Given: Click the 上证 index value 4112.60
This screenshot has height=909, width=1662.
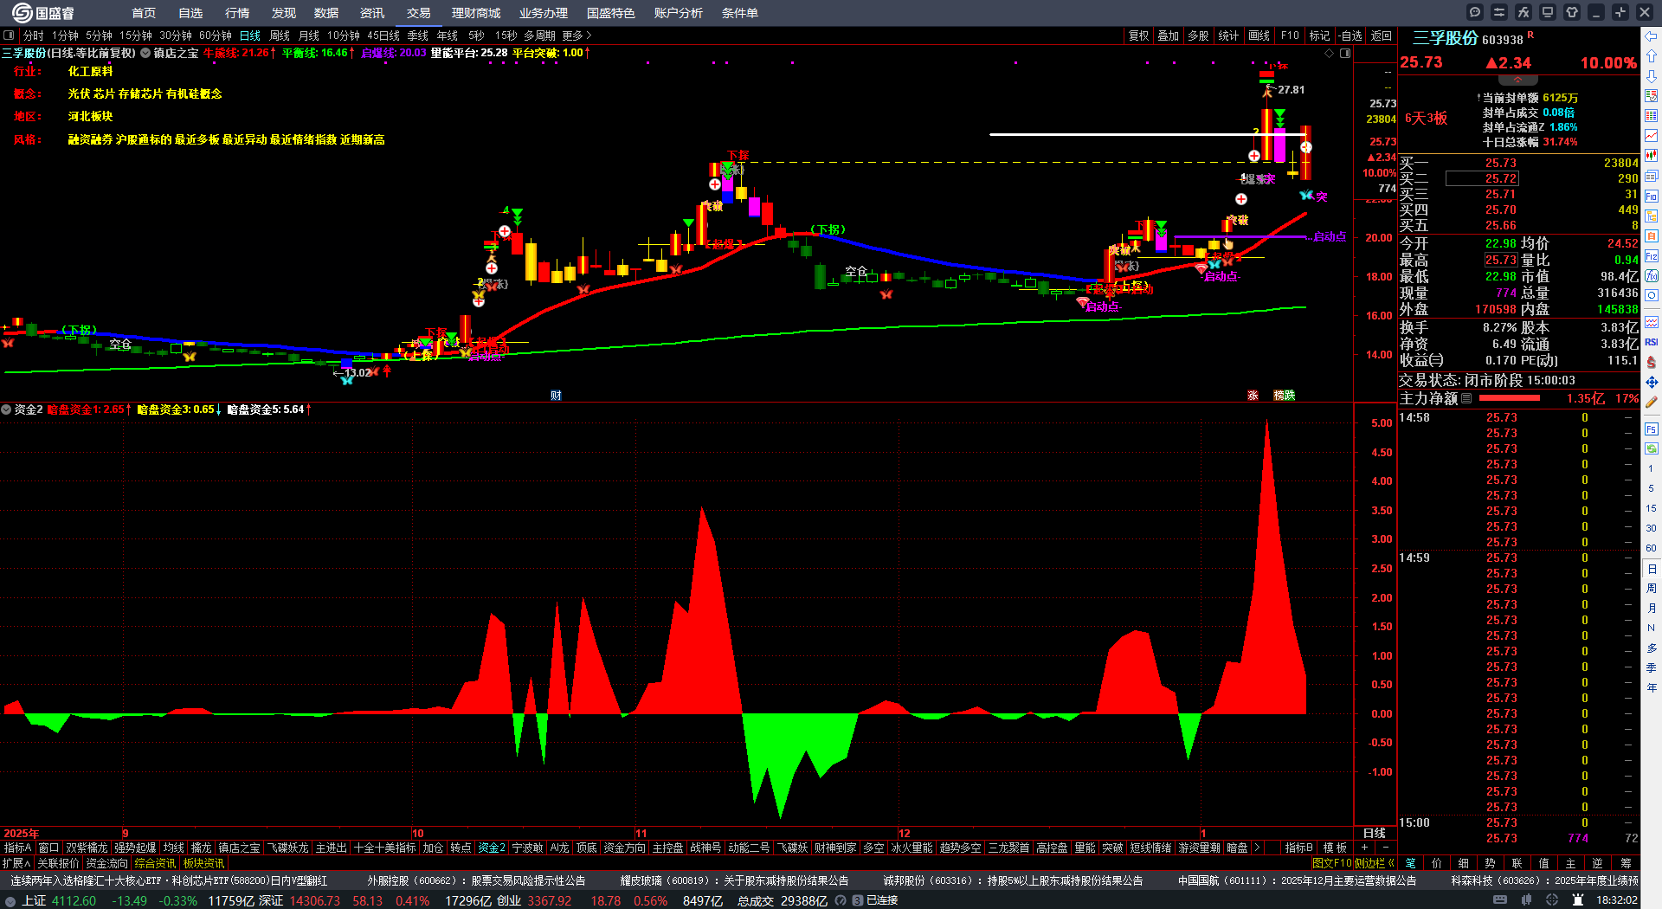Looking at the screenshot, I should 74,900.
